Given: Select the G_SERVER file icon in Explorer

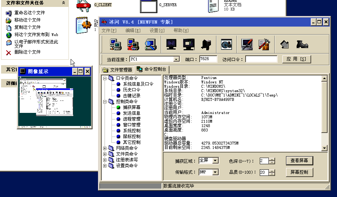Looking at the screenshot, I should point(149,6).
